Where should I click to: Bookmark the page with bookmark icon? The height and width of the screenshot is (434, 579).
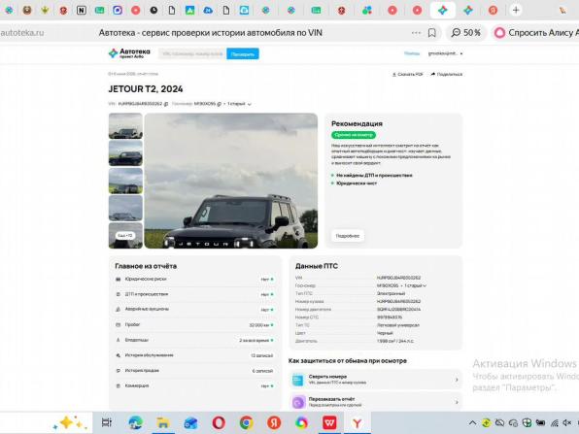coord(431,33)
